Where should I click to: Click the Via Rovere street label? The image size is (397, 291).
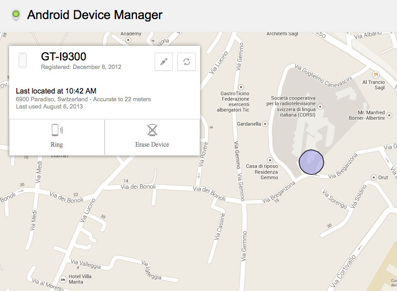click(x=203, y=154)
